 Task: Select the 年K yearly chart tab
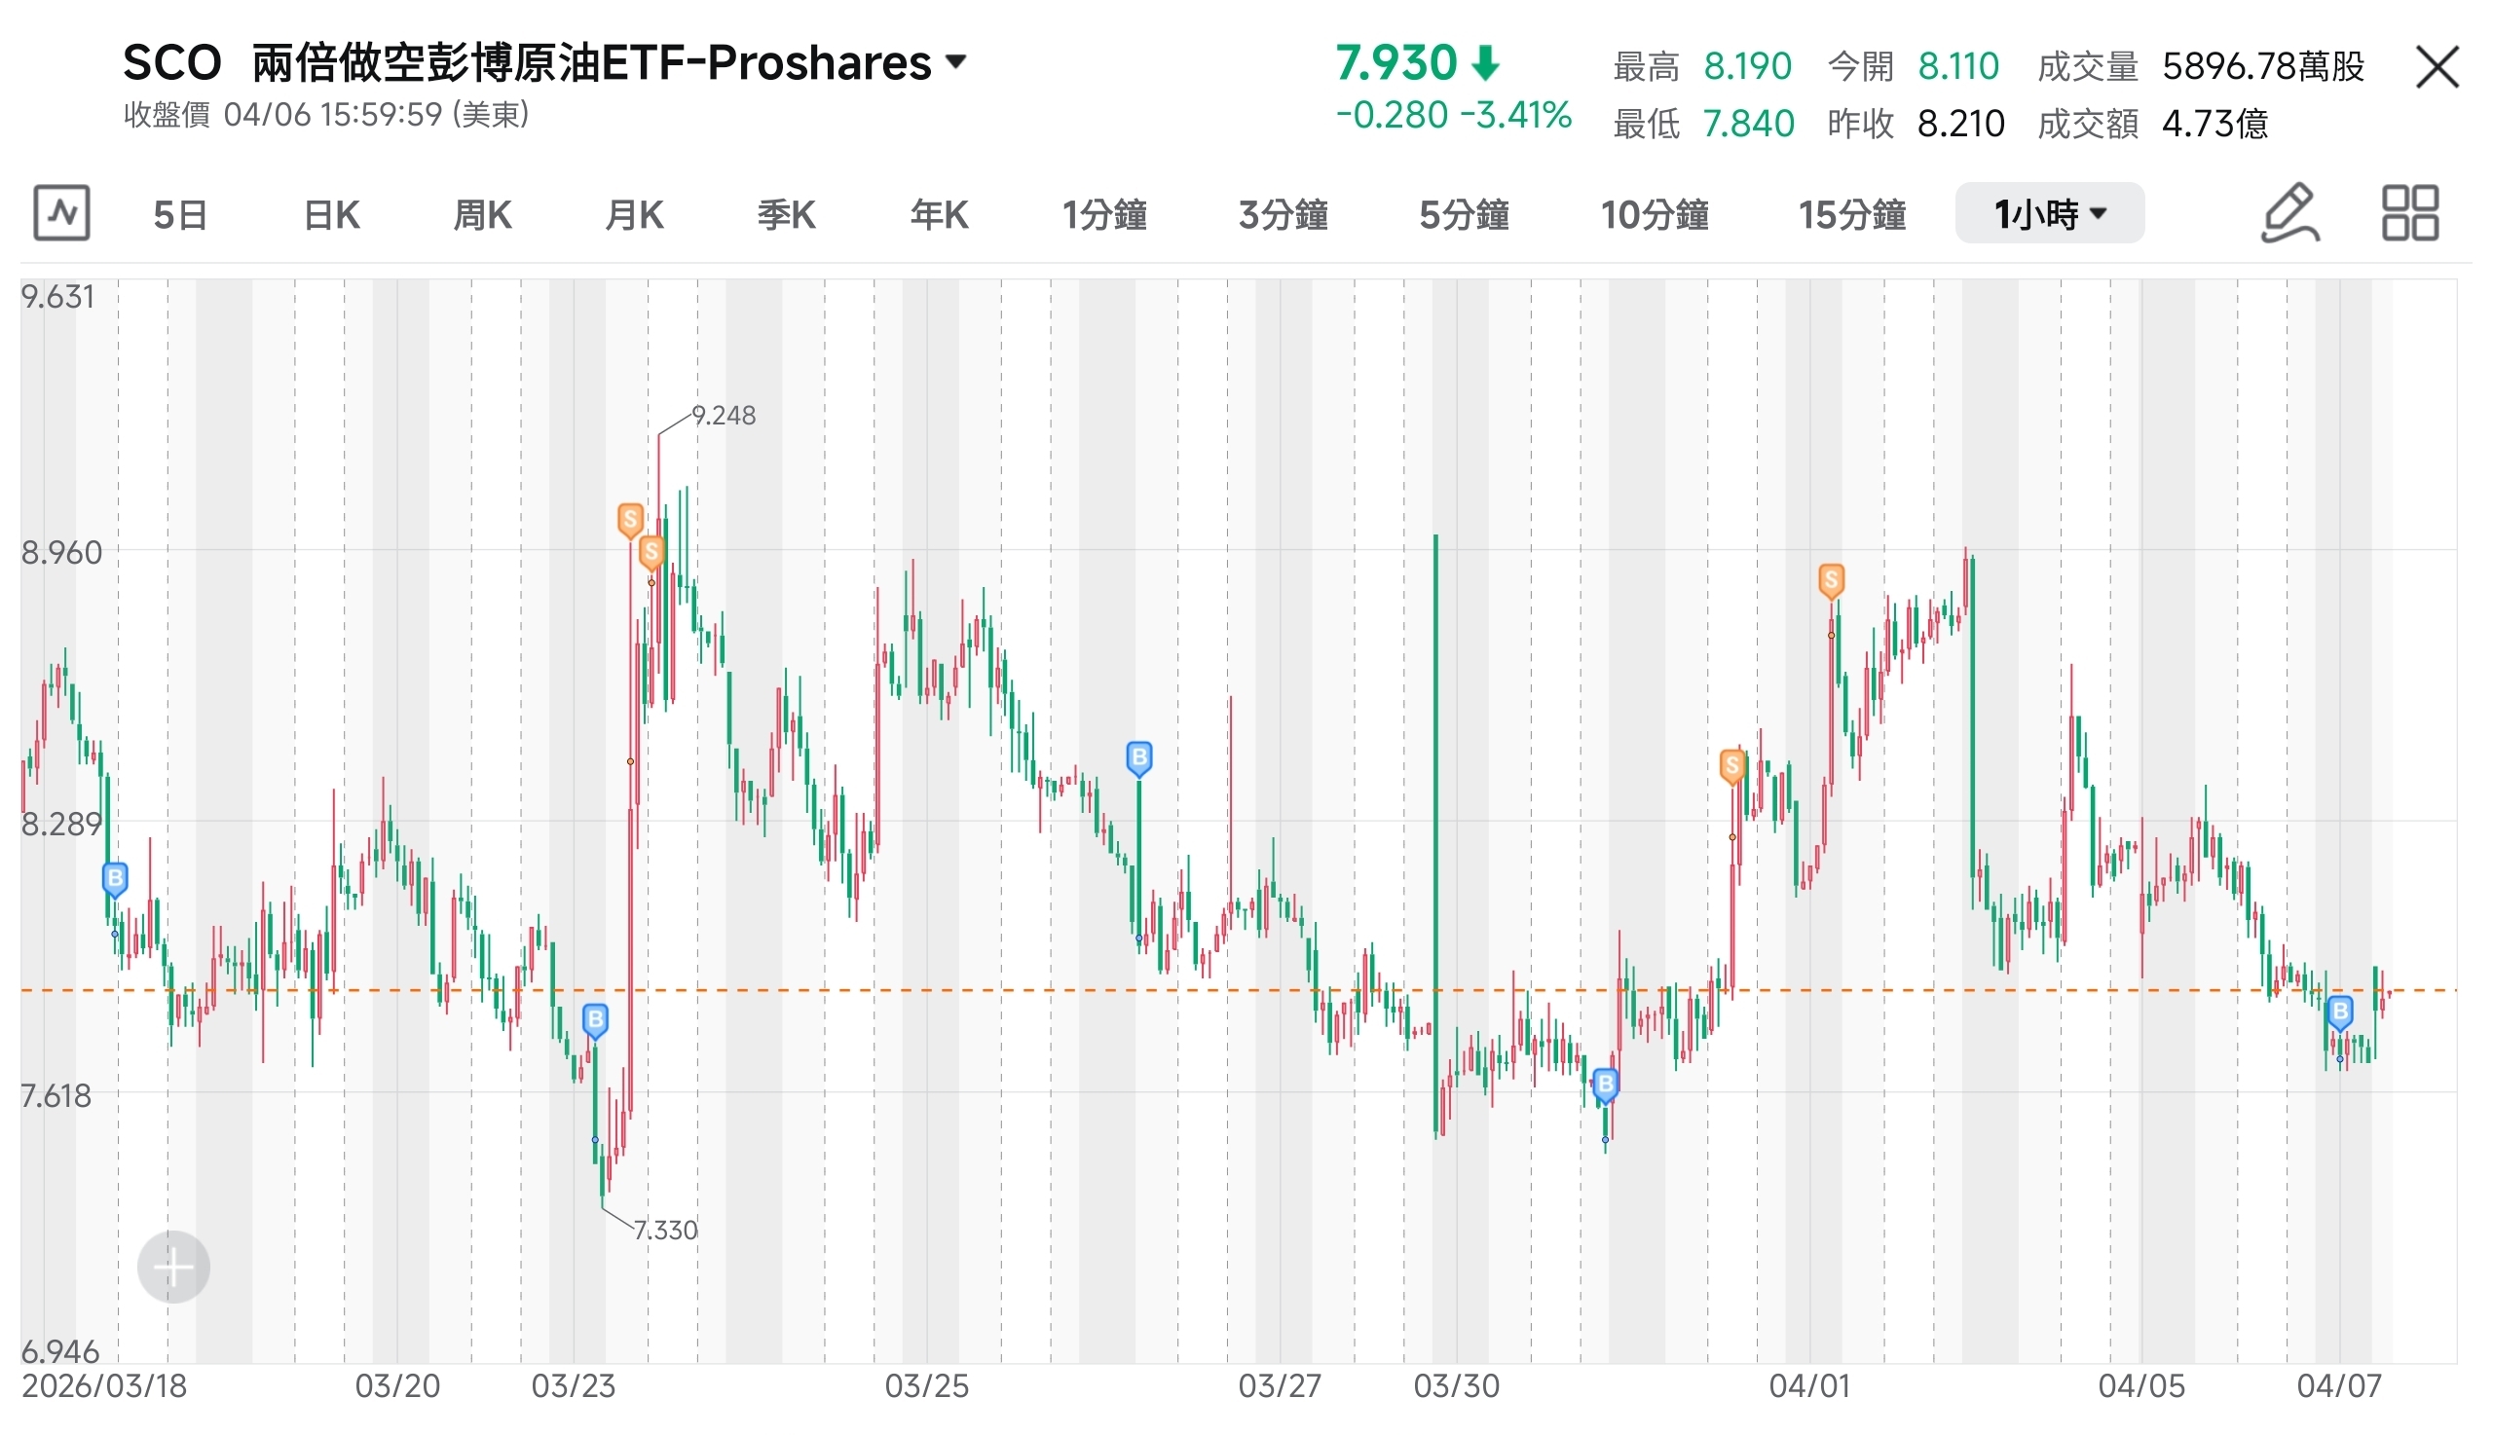(x=939, y=213)
